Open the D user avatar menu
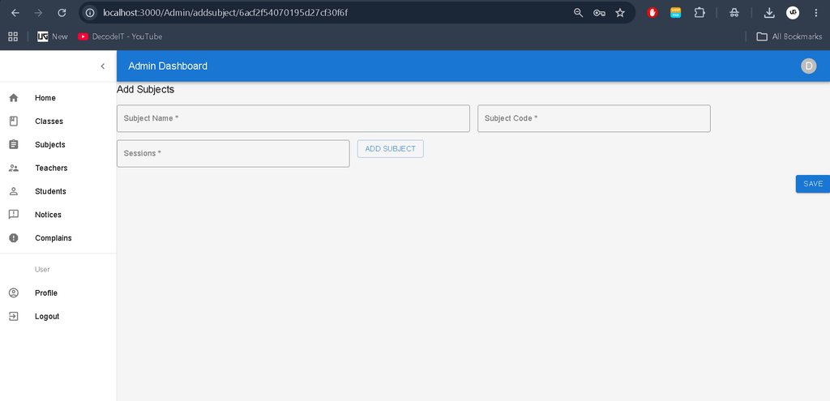830x401 pixels. point(808,66)
